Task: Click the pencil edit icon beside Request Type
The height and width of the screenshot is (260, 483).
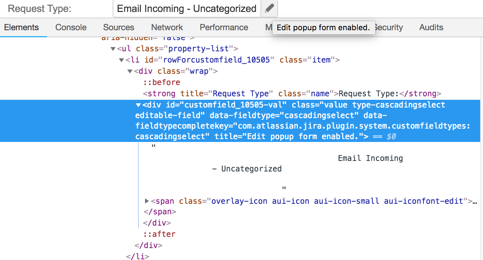Action: coord(269,8)
